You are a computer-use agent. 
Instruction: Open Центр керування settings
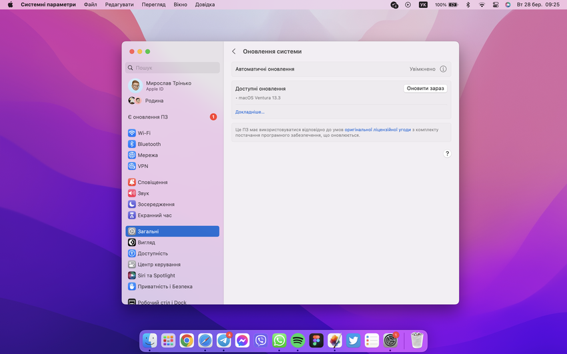[159, 265]
